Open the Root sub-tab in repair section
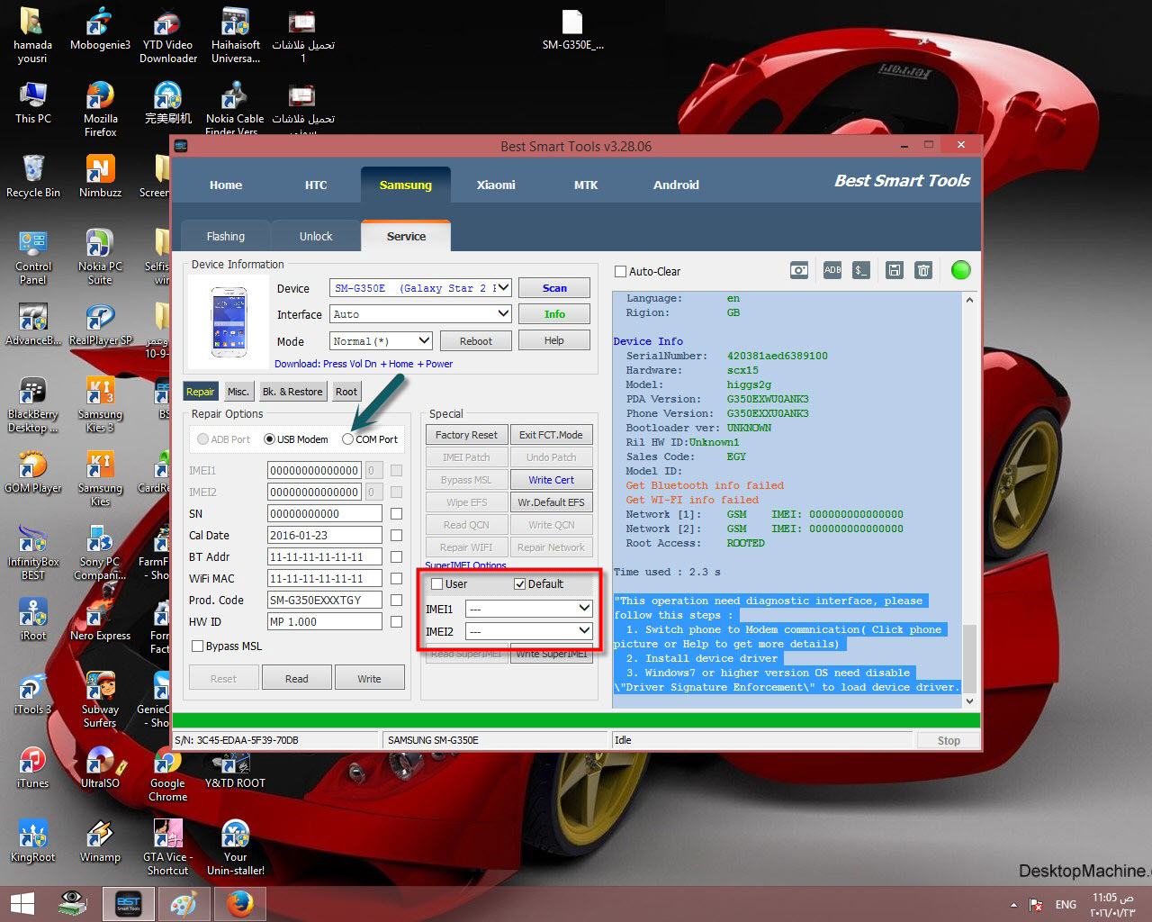Image resolution: width=1152 pixels, height=922 pixels. click(346, 391)
